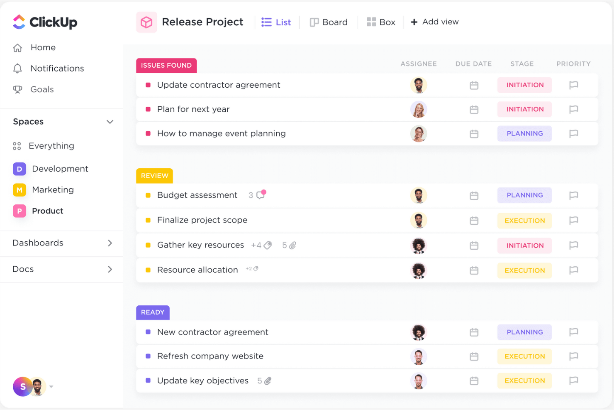The image size is (614, 410).
Task: Select the Goals trophy icon
Action: pyautogui.click(x=17, y=89)
